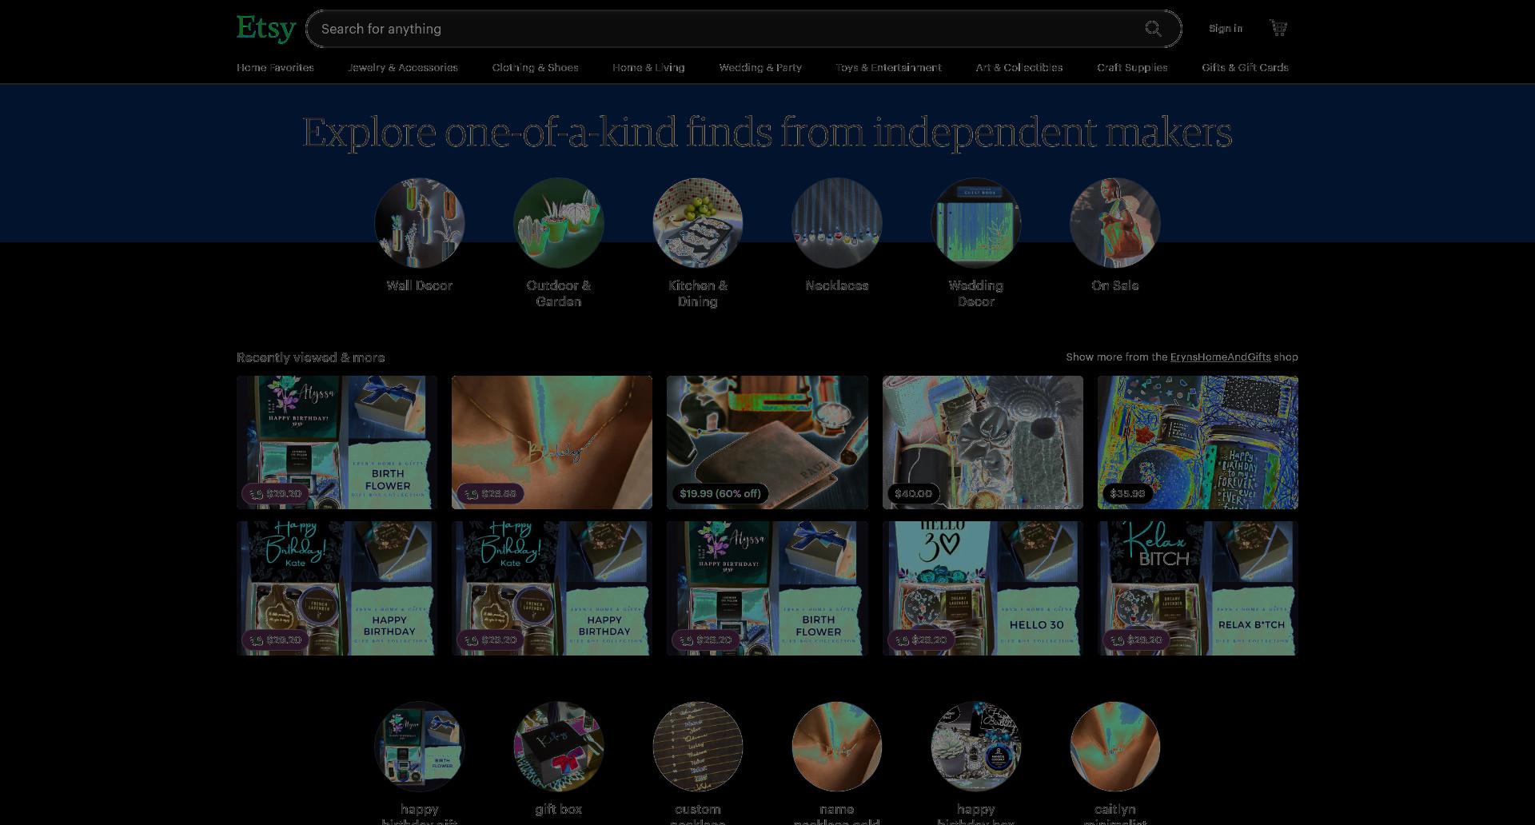
Task: Click the Sign in button
Action: [x=1226, y=29]
